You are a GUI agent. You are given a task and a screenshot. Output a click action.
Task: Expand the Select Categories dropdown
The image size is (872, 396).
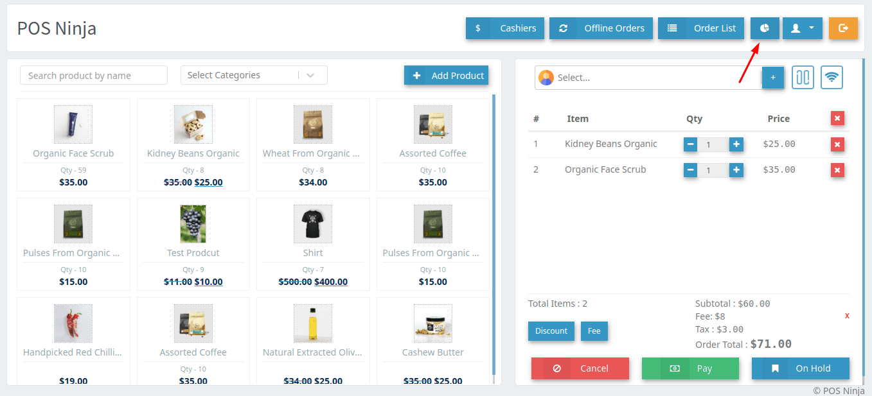[254, 75]
